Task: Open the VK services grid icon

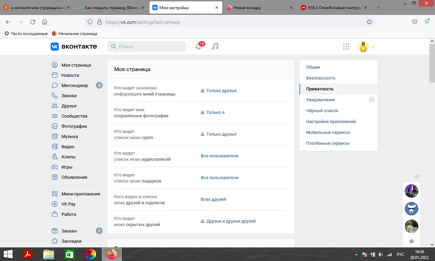Action: coord(346,47)
